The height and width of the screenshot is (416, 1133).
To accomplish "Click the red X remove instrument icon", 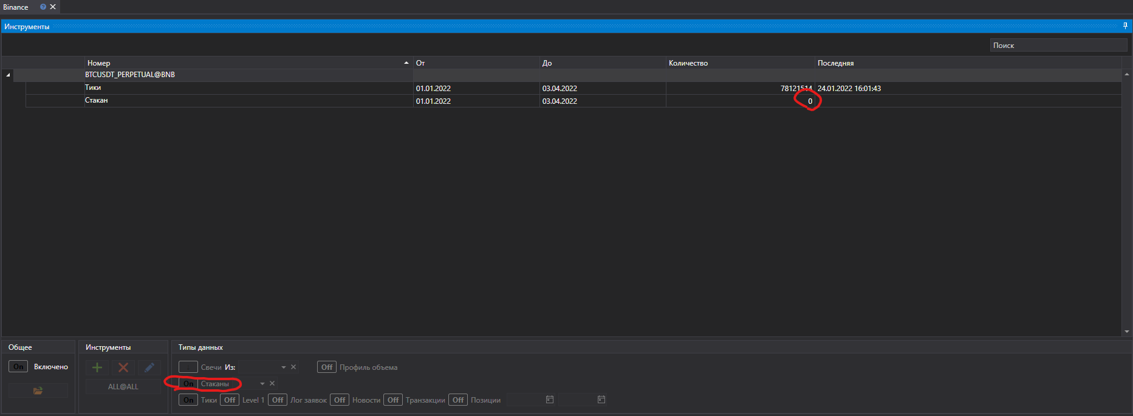I will 123,367.
